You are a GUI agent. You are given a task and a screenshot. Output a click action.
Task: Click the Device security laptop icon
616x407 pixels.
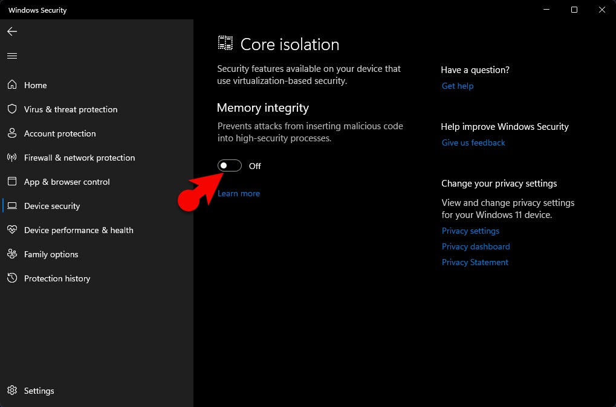(12, 206)
